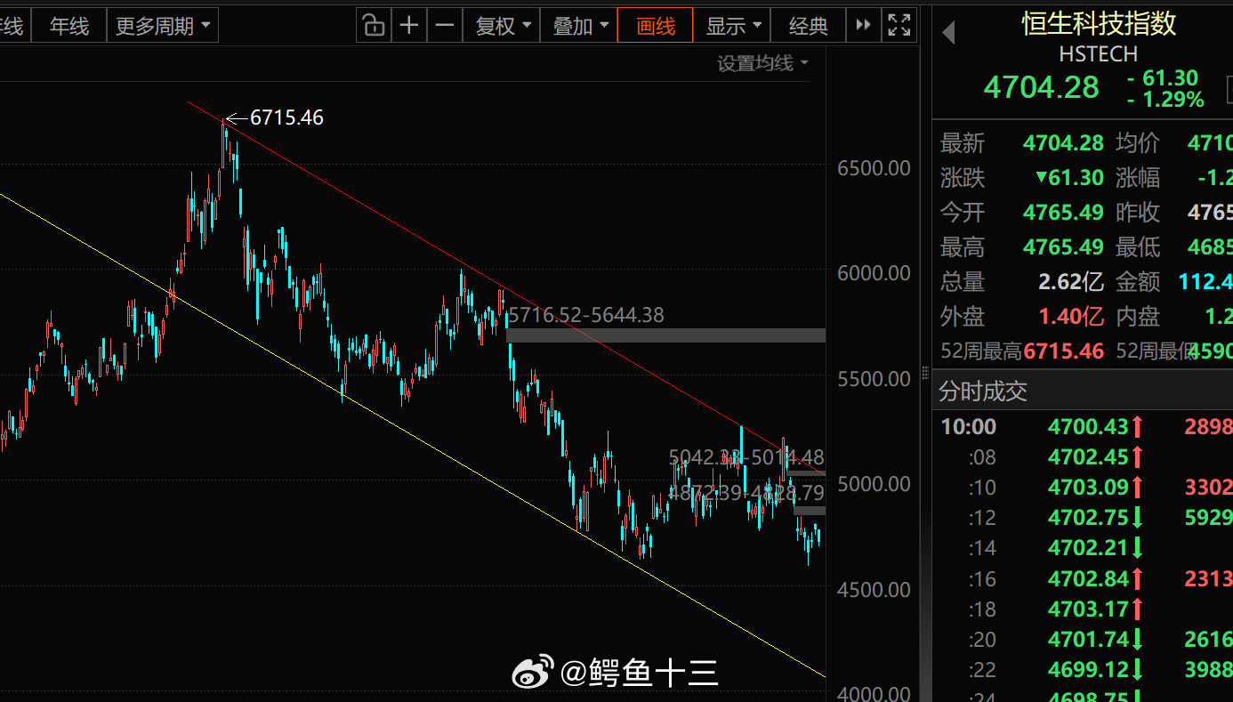Click the 恒生科技指数 title

click(x=1099, y=23)
